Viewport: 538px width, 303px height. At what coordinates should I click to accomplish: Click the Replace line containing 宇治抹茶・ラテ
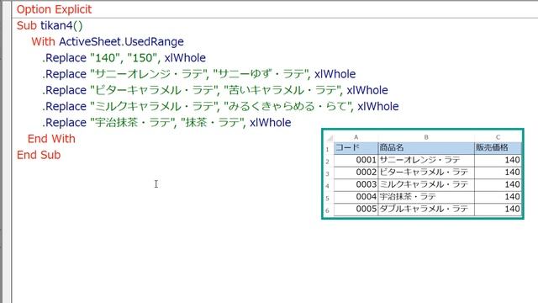(166, 123)
